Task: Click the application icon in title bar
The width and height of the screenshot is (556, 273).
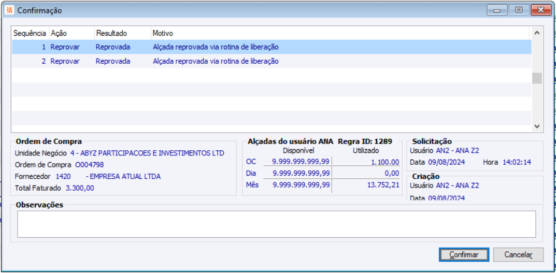Action: pos(9,10)
